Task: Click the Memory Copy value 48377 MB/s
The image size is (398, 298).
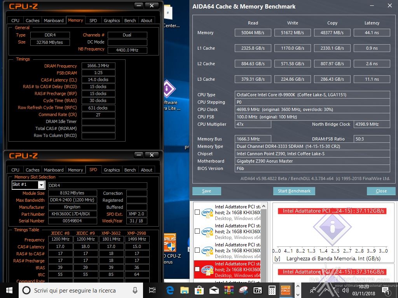Action: pos(332,33)
